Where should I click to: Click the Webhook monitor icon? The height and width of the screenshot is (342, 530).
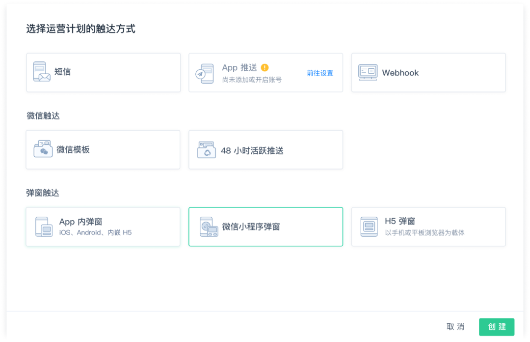coord(368,72)
